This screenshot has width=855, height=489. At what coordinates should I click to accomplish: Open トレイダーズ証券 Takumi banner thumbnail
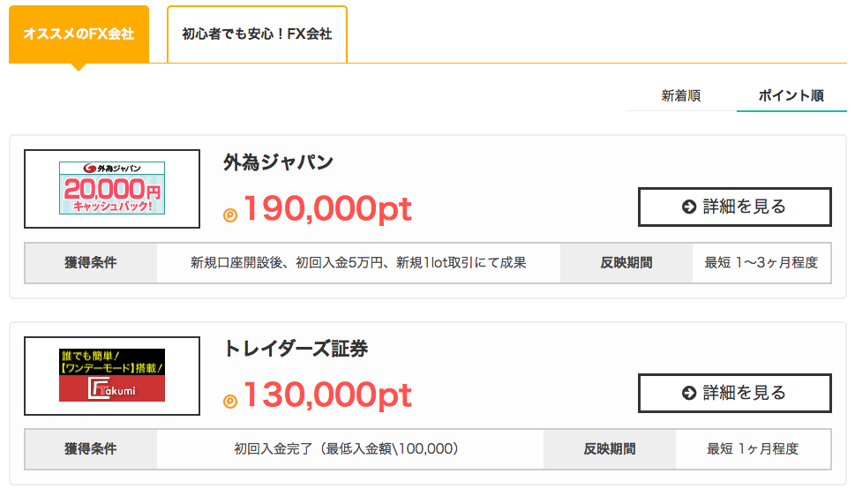click(112, 375)
